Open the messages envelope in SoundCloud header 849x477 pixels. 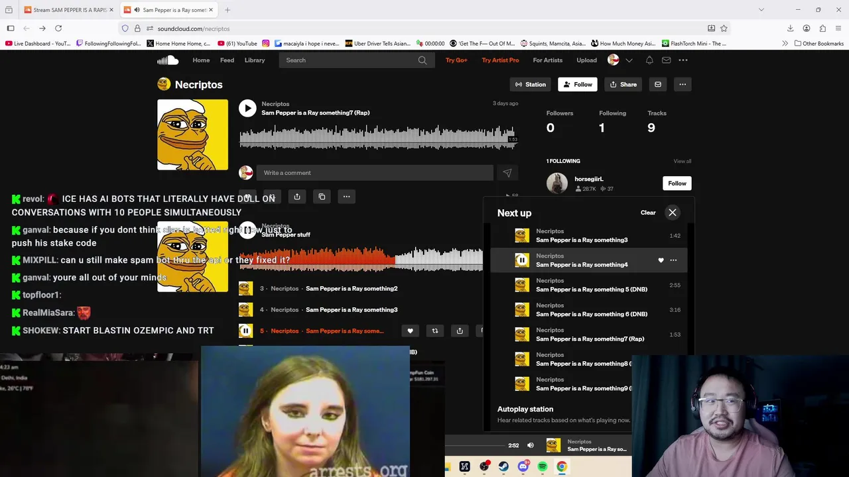point(666,60)
